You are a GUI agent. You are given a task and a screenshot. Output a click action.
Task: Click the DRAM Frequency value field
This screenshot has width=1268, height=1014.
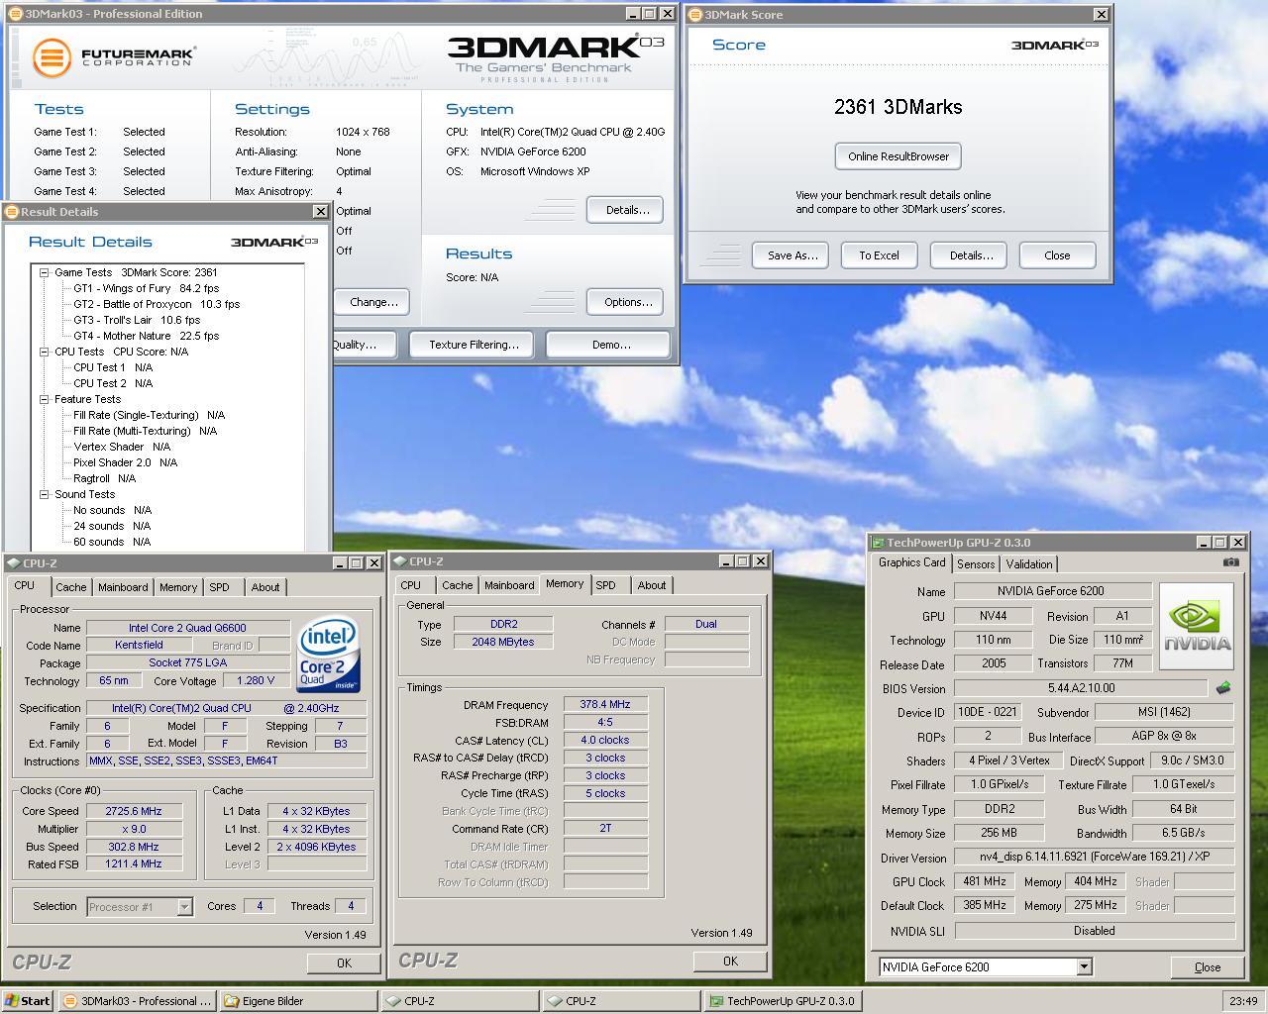(x=605, y=704)
